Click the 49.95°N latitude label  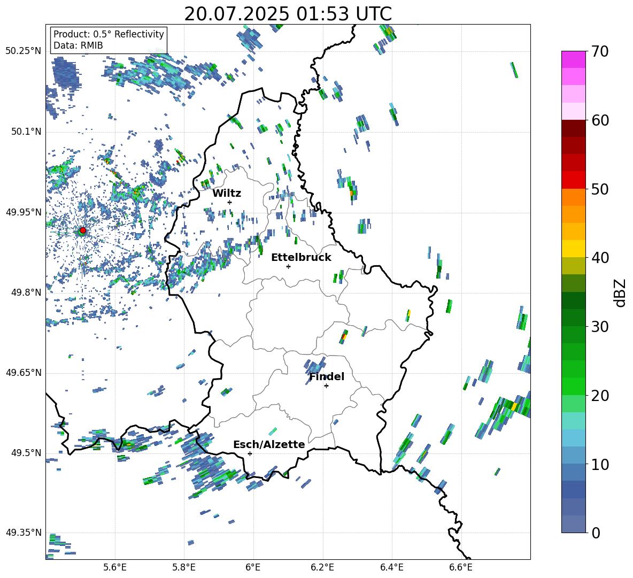click(24, 212)
